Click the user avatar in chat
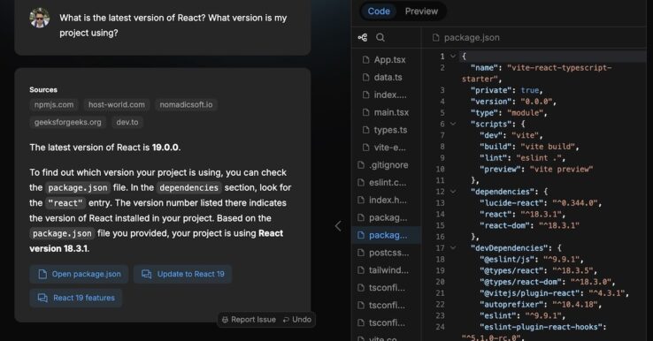Screen dimensions: 653x341 40,18
